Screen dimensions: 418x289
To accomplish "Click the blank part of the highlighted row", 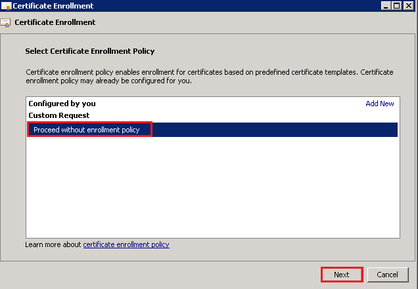I will pos(276,130).
